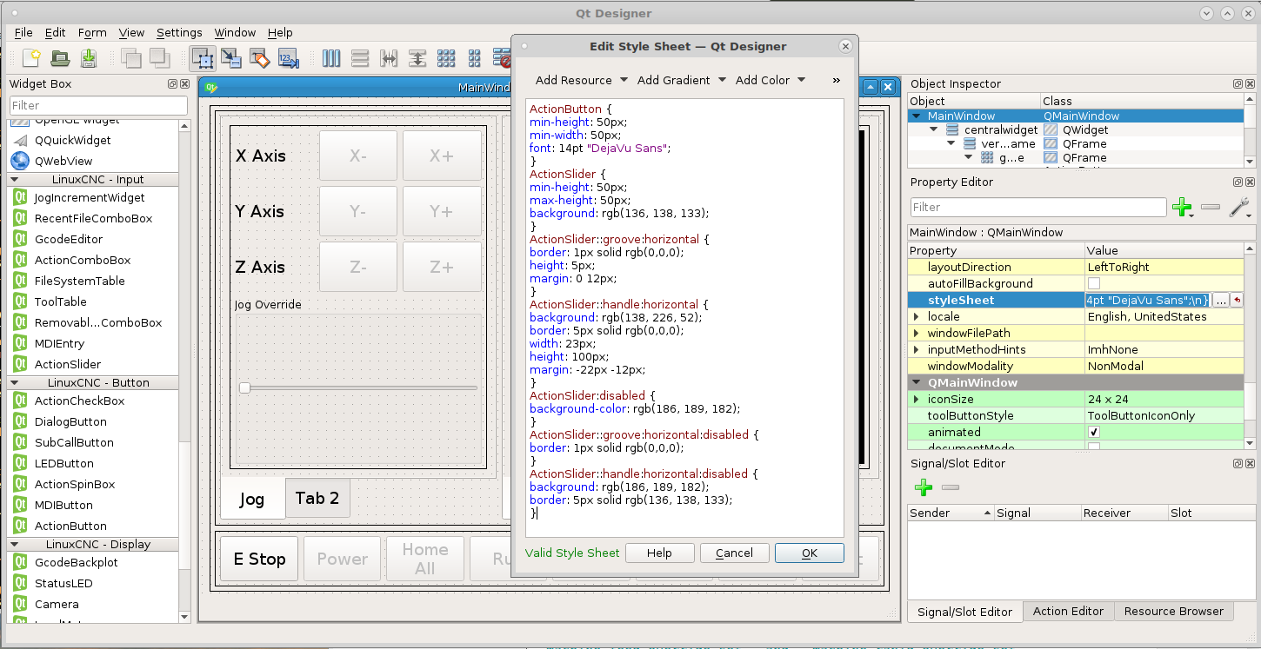Open styleSheet editor via ellipsis button

(x=1221, y=300)
